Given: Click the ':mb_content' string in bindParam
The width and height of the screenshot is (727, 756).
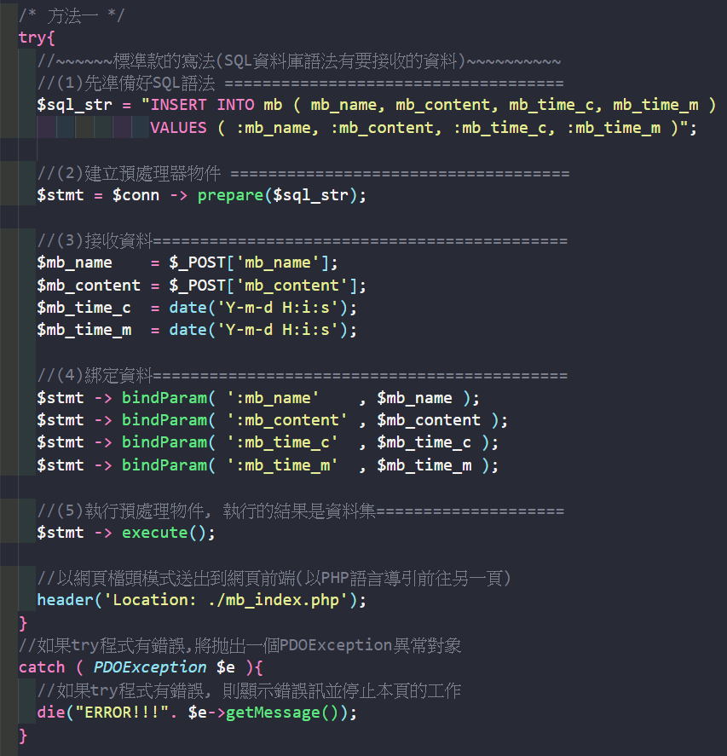Looking at the screenshot, I should [x=286, y=420].
